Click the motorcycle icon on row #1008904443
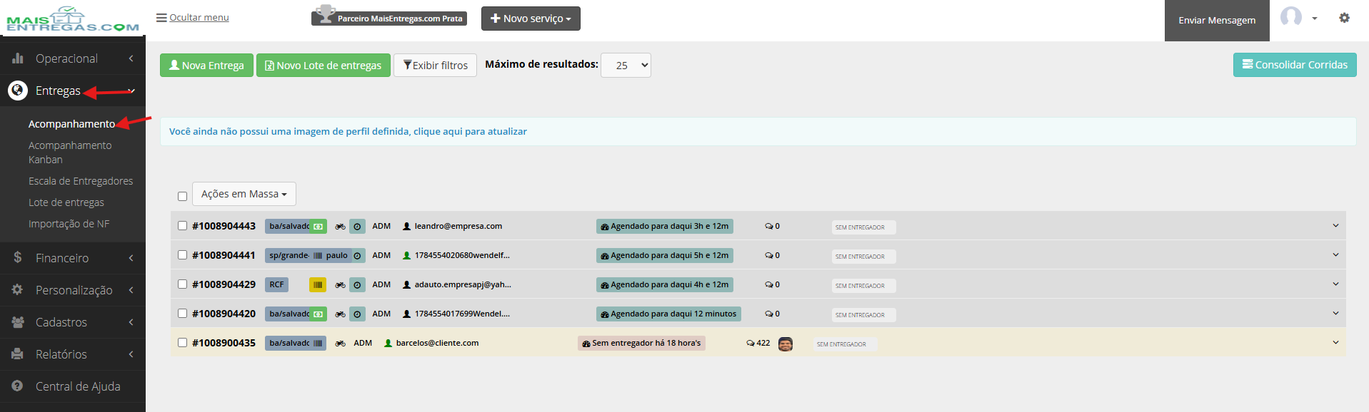 (341, 227)
